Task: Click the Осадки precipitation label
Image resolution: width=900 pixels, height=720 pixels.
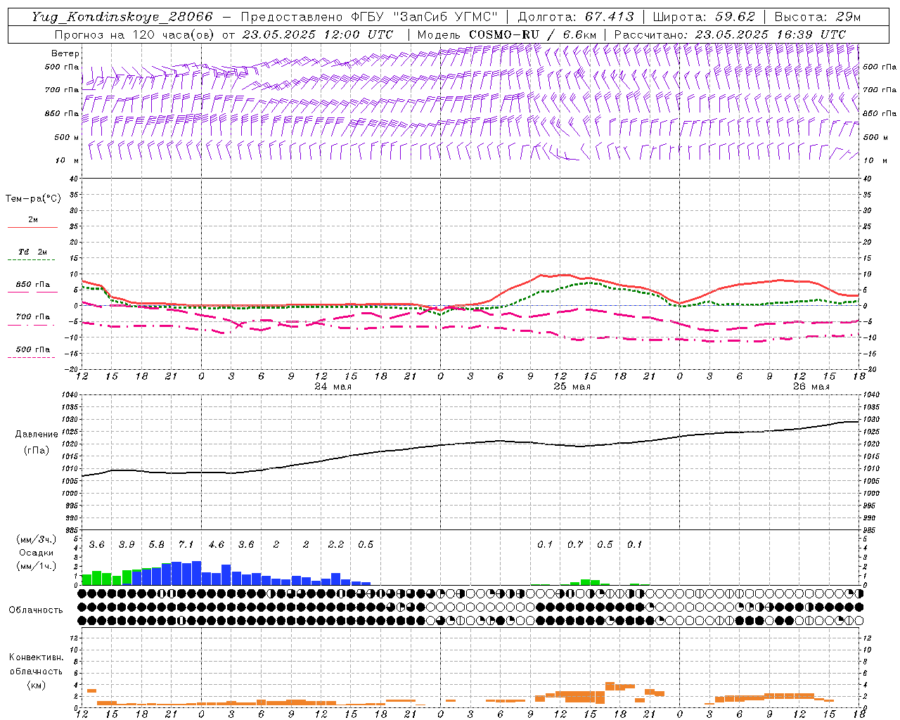Action: (x=36, y=553)
